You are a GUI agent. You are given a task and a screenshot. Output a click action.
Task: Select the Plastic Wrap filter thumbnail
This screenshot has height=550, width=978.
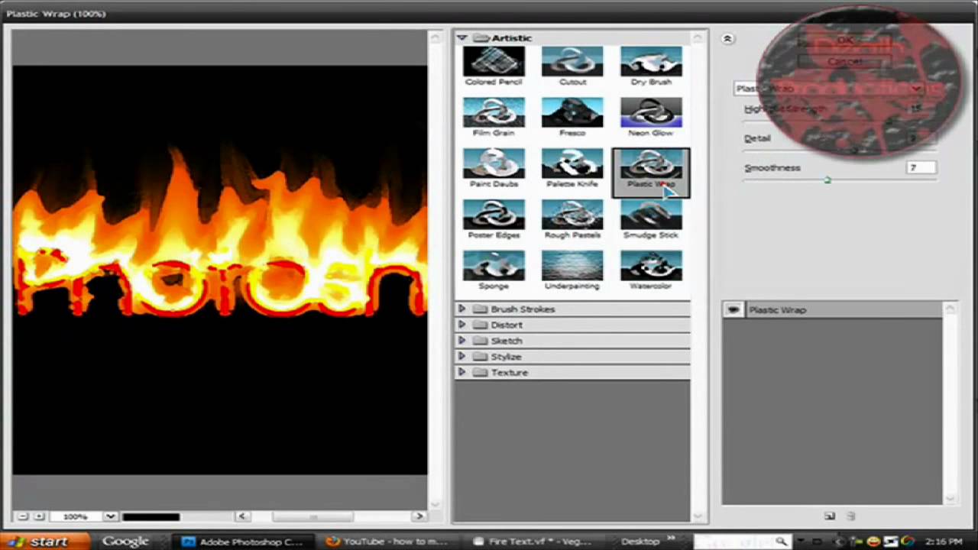651,172
